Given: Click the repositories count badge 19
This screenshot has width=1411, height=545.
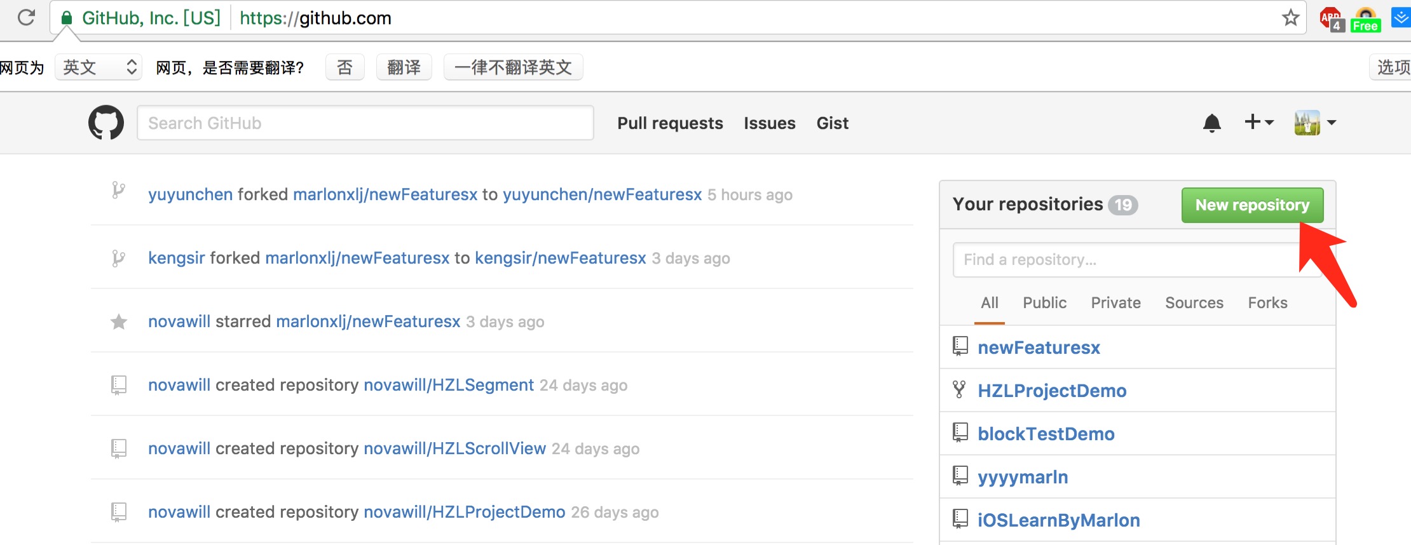Looking at the screenshot, I should click(x=1123, y=205).
